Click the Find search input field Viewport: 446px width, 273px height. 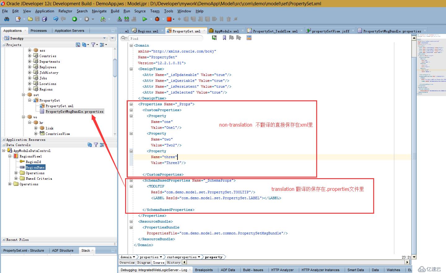click(x=166, y=38)
